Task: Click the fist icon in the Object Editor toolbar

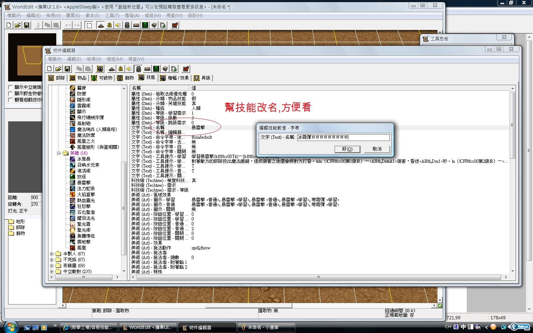Action: (x=100, y=69)
